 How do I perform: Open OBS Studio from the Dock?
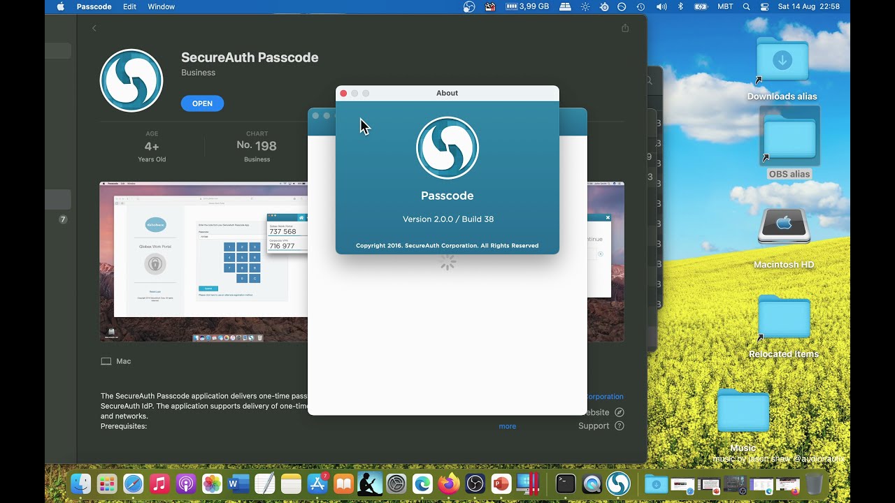475,483
